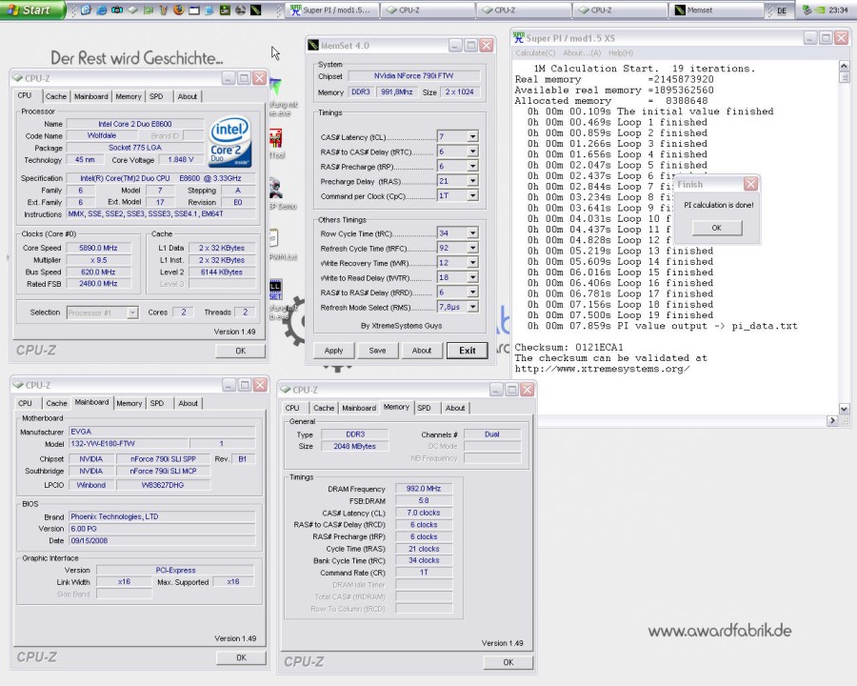
Task: Open the Mainboard tab in top CPU-Z window
Action: pos(90,96)
